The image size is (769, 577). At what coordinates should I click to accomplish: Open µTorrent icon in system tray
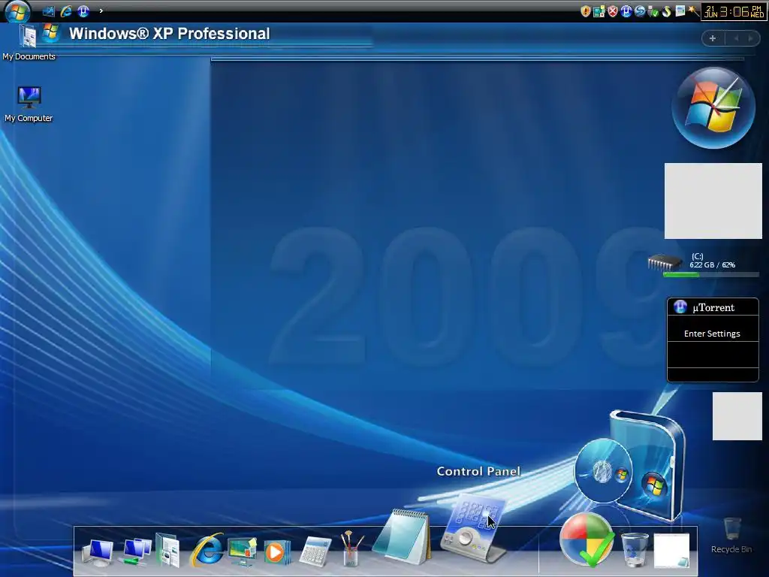pos(626,11)
